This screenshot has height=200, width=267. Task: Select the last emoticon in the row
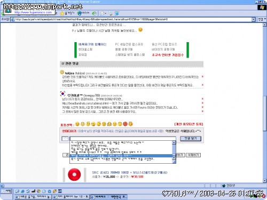coord(130,124)
